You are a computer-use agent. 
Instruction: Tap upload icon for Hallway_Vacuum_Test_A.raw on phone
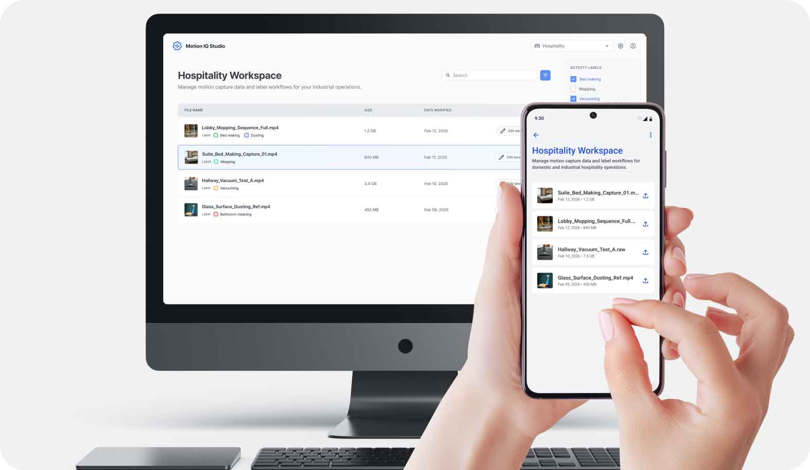click(645, 252)
